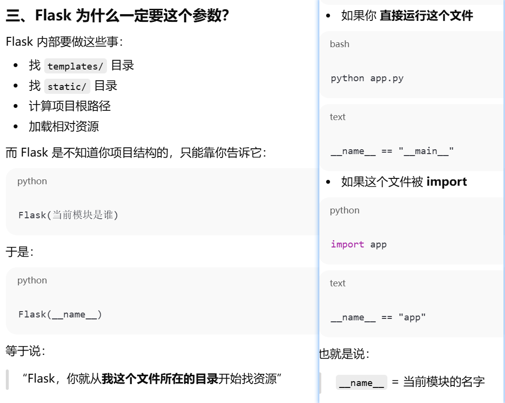The image size is (505, 403).
Task: Click code line 'import app'
Action: [x=359, y=245]
